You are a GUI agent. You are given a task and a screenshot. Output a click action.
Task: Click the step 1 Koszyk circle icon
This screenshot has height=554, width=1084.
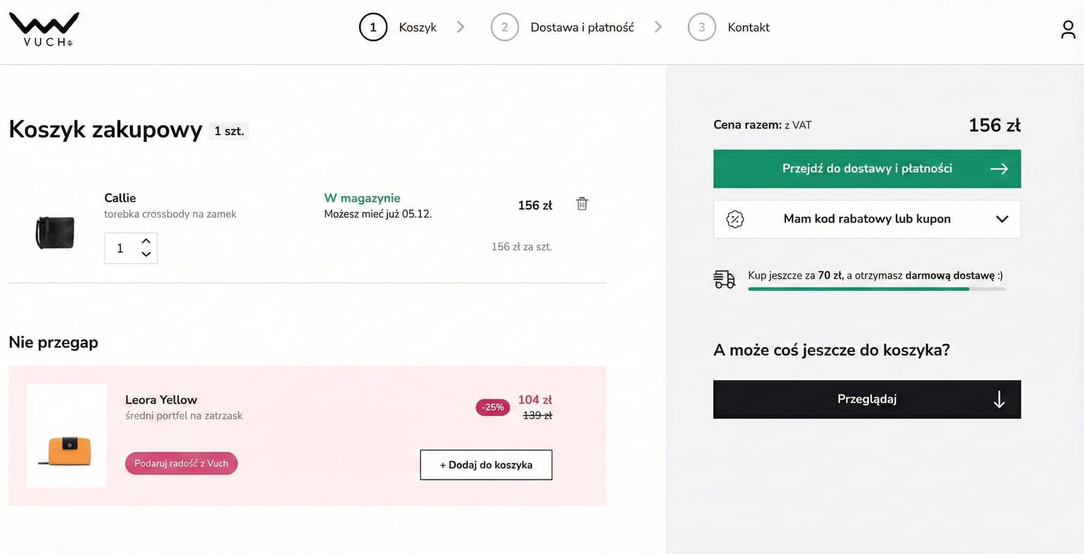click(x=372, y=27)
